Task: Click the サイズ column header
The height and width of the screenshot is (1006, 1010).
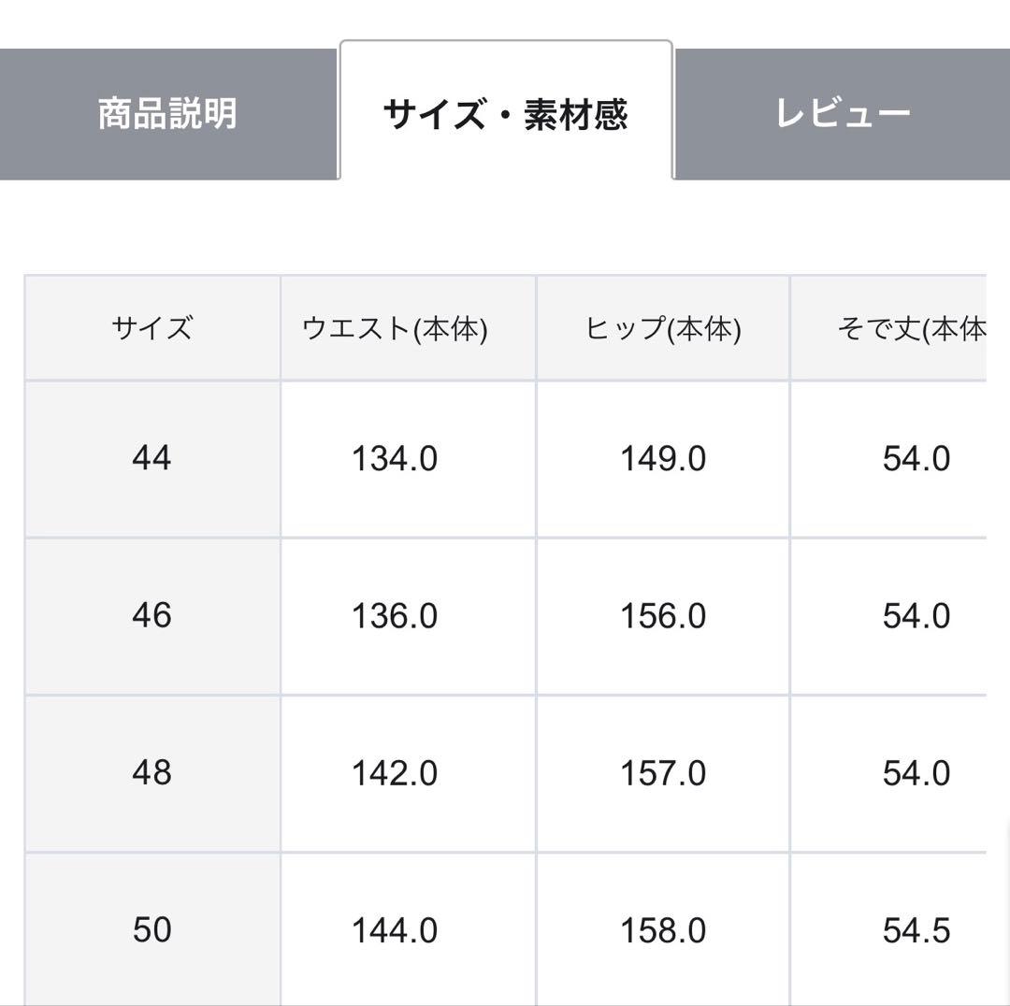Action: (x=152, y=326)
